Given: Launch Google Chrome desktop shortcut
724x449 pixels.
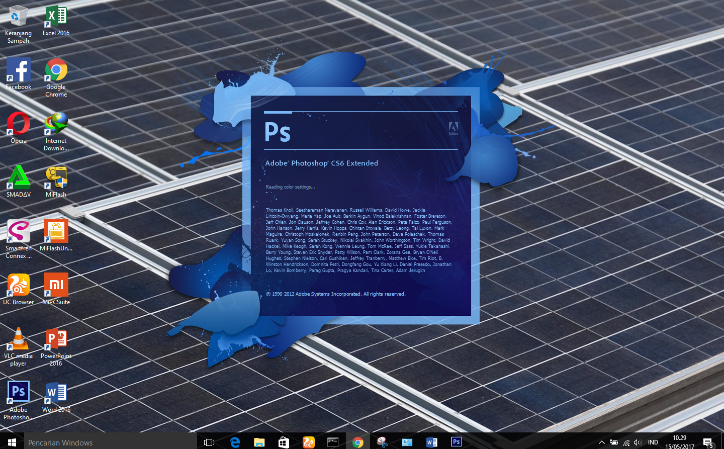Looking at the screenshot, I should (x=56, y=77).
